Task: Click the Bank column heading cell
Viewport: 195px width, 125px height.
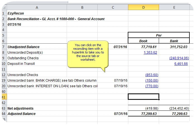Action: (174, 41)
